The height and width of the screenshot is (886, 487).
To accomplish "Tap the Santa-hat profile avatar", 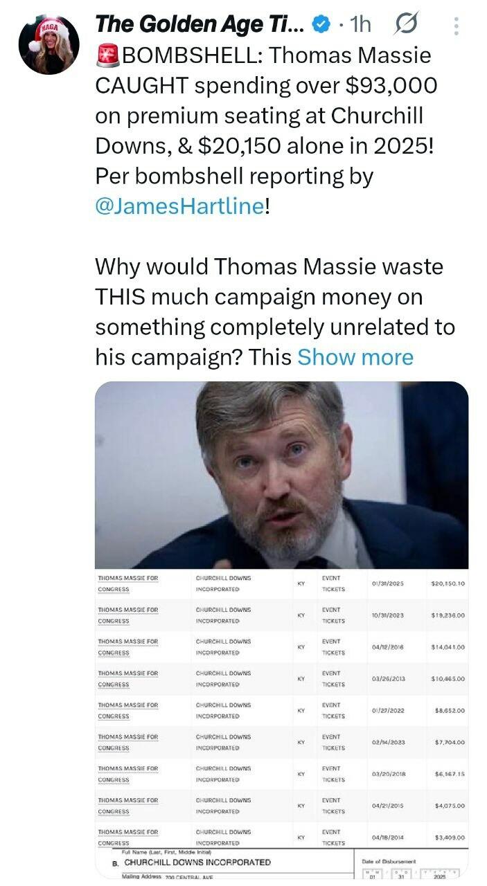I will (x=48, y=43).
